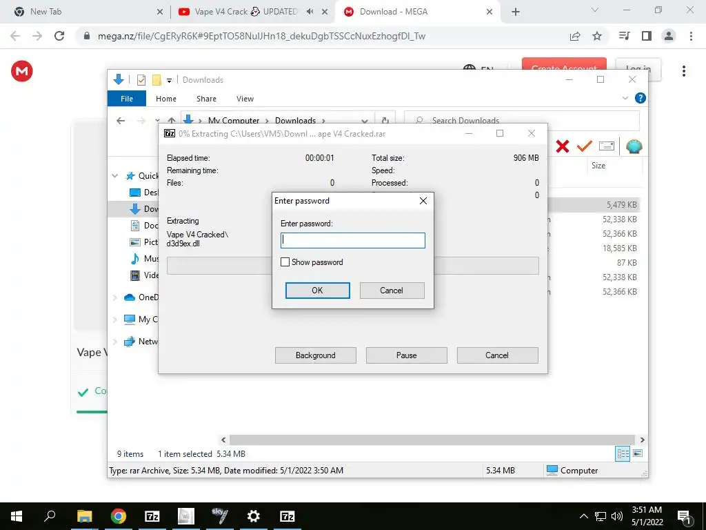
Task: Click the Size column header
Action: click(598, 166)
